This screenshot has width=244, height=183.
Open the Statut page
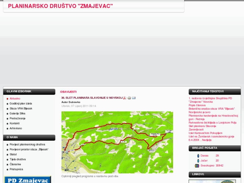13,154
